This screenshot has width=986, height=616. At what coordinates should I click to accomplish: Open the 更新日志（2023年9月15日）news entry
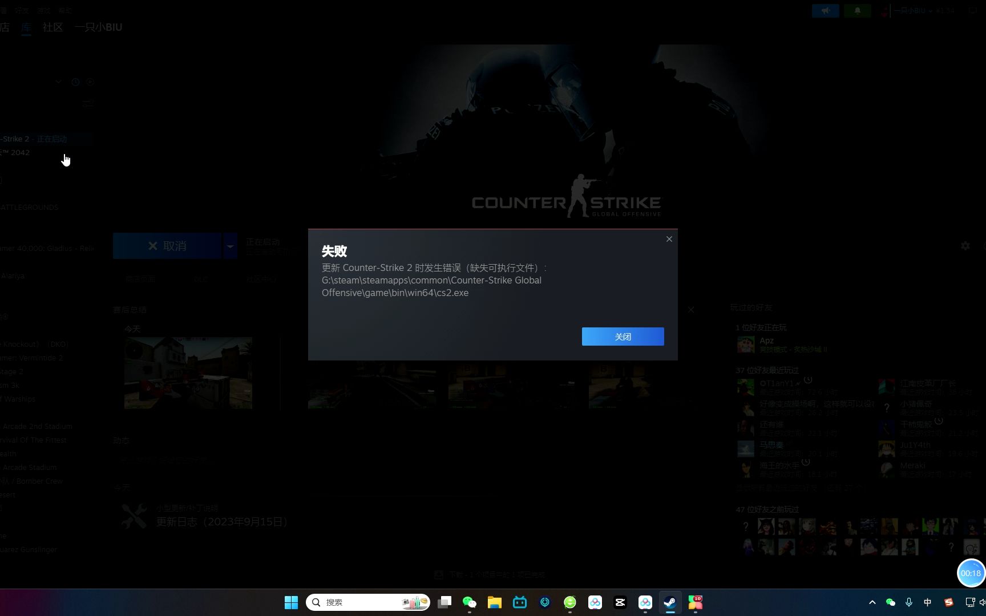tap(222, 522)
